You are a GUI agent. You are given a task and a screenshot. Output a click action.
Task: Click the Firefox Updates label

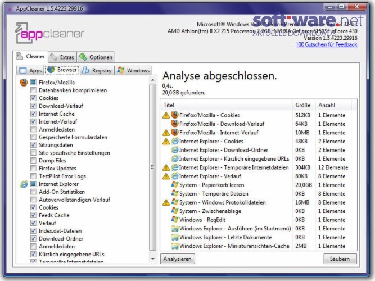click(58, 169)
